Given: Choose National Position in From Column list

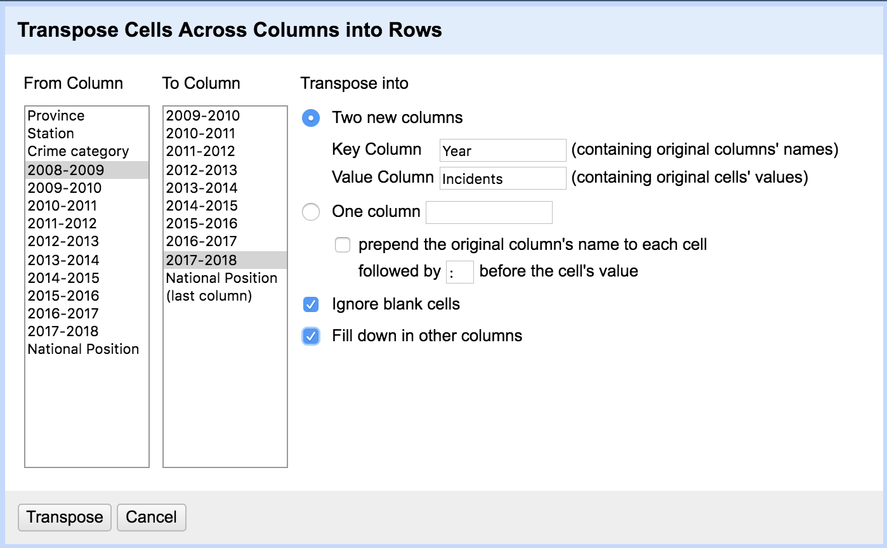Looking at the screenshot, I should pyautogui.click(x=87, y=349).
